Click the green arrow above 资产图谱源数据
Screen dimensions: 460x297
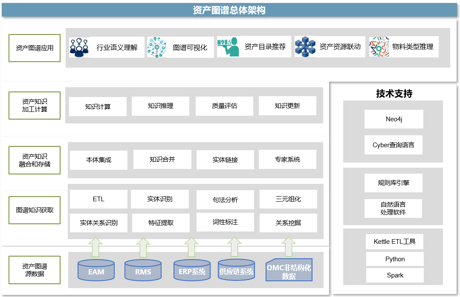[x=96, y=247]
